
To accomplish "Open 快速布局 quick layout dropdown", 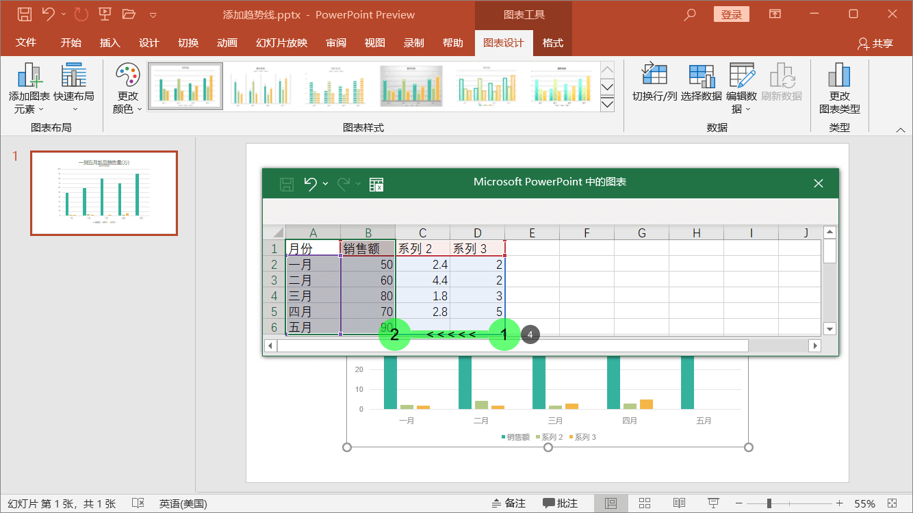I will [74, 89].
